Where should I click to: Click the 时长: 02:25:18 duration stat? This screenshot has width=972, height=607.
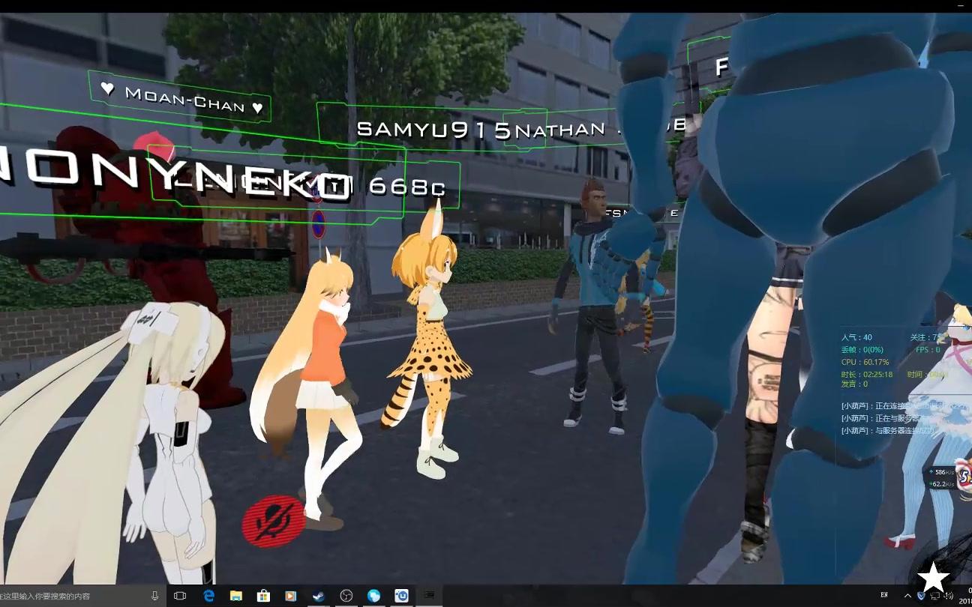click(866, 374)
